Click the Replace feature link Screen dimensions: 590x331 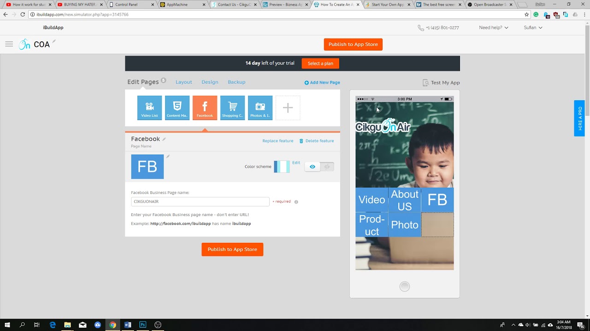click(x=277, y=141)
